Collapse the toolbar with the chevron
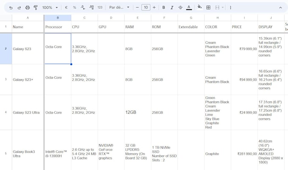This screenshot has width=288, height=170. click(280, 8)
